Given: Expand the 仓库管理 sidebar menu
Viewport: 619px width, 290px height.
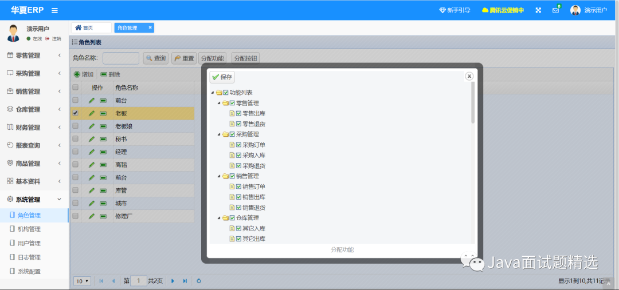Looking at the screenshot, I should (34, 109).
